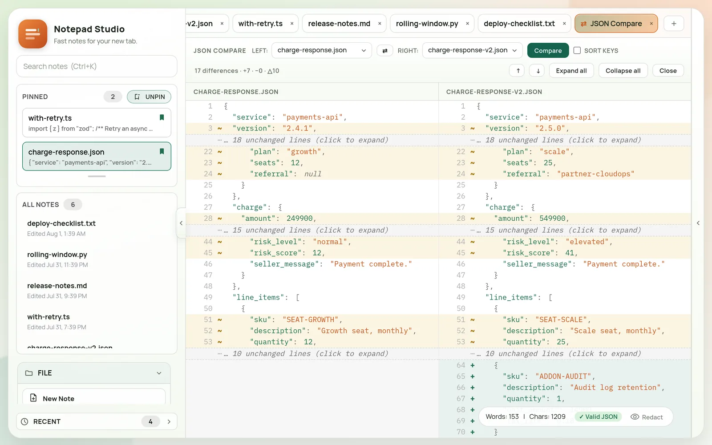Click the Words: 153 counter
712x445 pixels.
tap(502, 417)
